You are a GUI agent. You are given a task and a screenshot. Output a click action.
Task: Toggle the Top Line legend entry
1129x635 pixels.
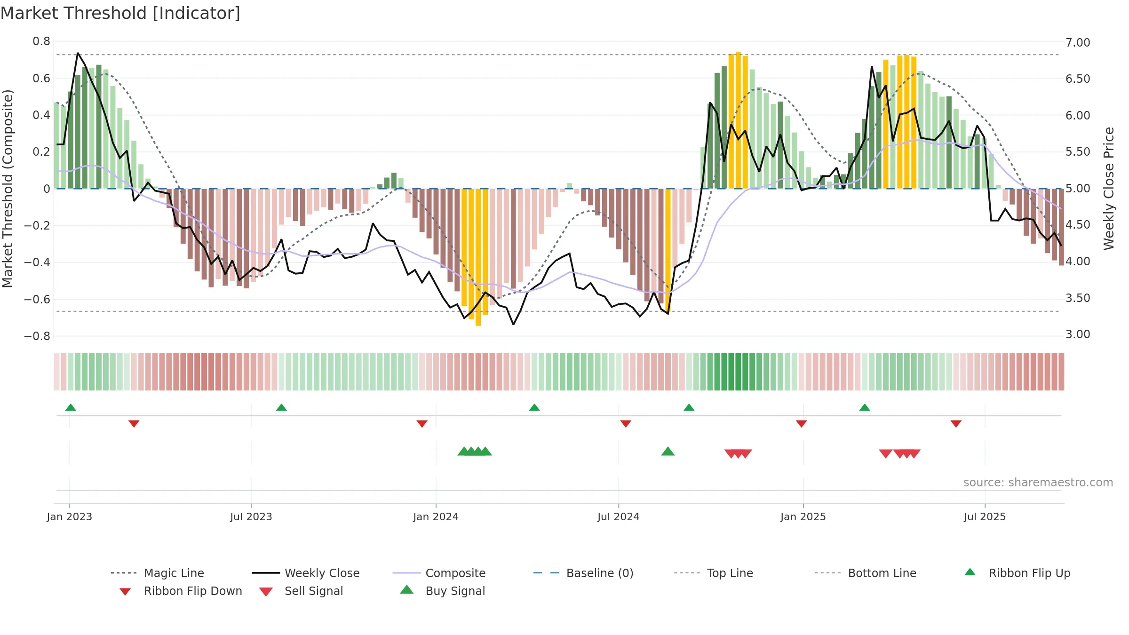point(714,573)
